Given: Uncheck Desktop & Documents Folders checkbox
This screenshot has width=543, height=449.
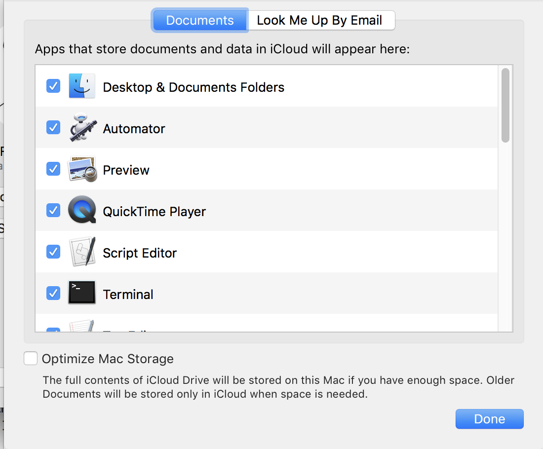Looking at the screenshot, I should pos(53,86).
